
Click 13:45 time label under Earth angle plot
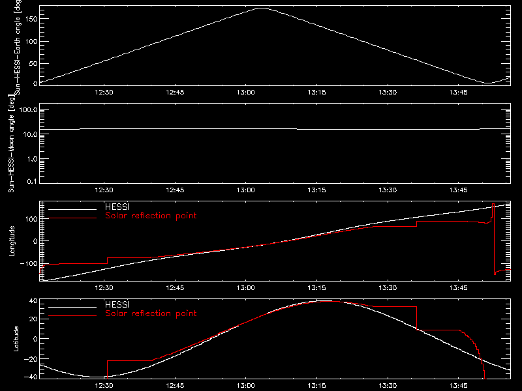[x=459, y=93]
